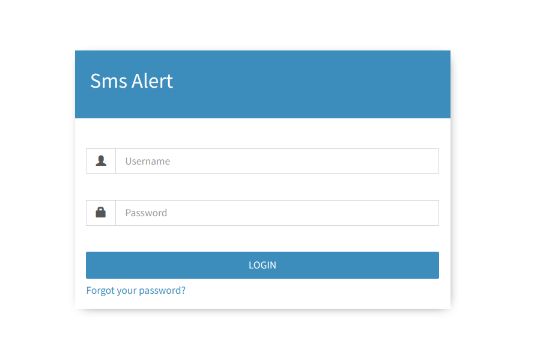Focus the Password input field
The width and height of the screenshot is (540, 358).
(x=277, y=213)
